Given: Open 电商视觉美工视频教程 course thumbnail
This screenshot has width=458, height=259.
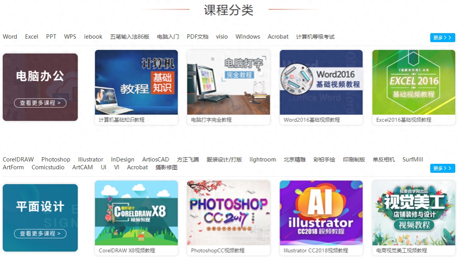Looking at the screenshot, I should pos(414,213).
